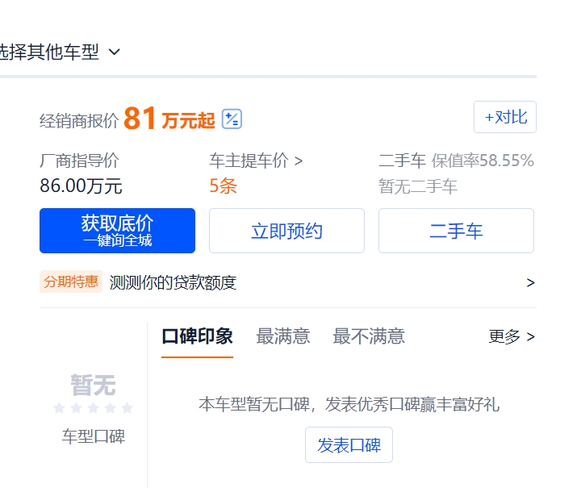The height and width of the screenshot is (488, 581).
Task: Switch to the 最不满意 tab
Action: 369,336
